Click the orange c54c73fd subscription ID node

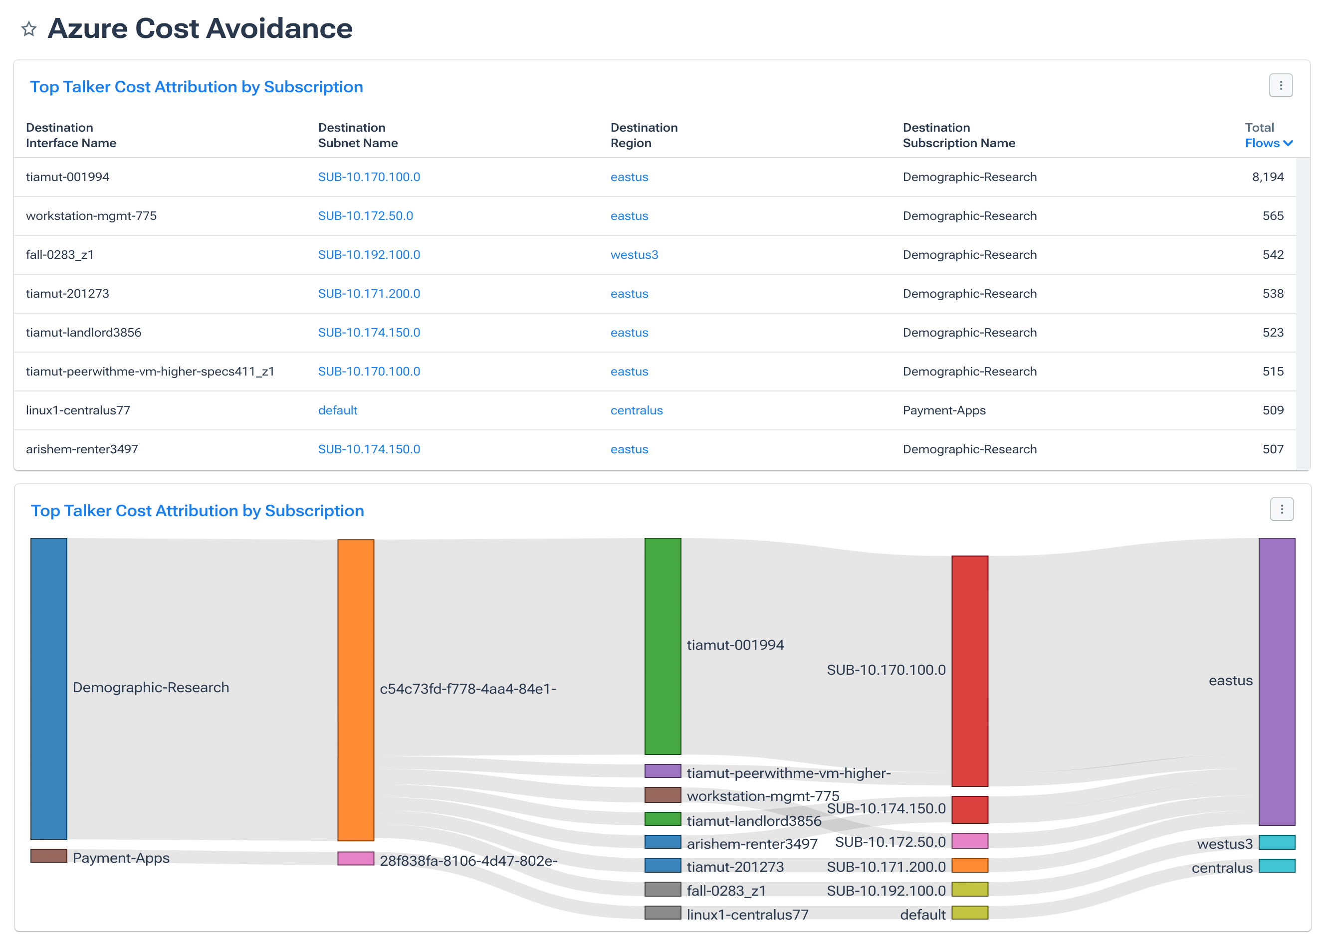[x=356, y=690]
